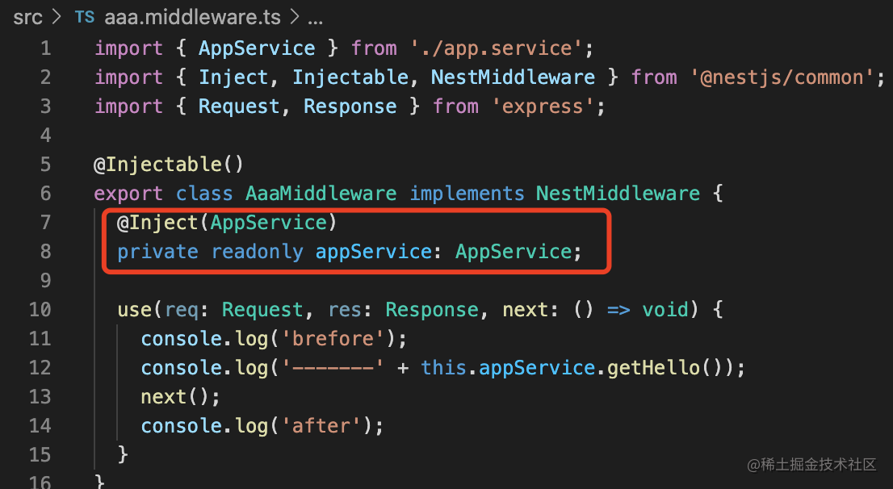Expand the breadcrumb ellipsis symbol list

tap(315, 19)
